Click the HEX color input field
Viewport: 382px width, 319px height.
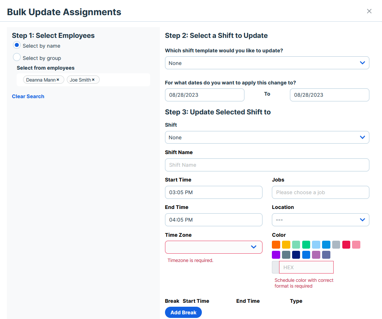[306, 267]
